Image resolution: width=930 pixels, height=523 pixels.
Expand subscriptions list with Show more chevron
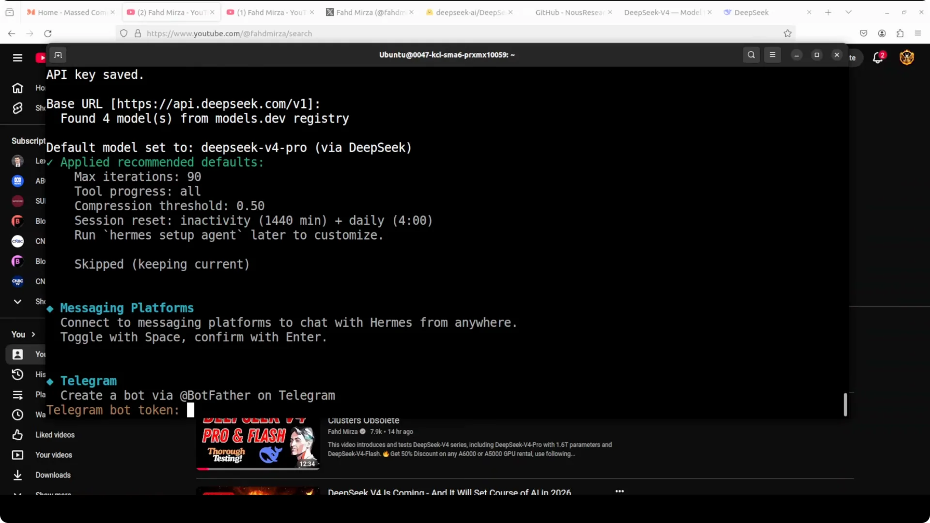[x=17, y=302]
